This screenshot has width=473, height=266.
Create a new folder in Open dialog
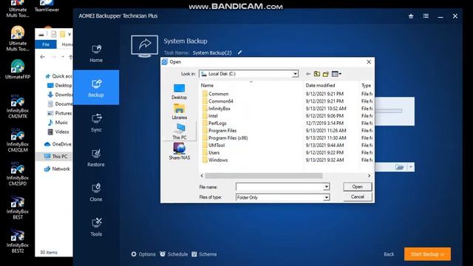325,74
